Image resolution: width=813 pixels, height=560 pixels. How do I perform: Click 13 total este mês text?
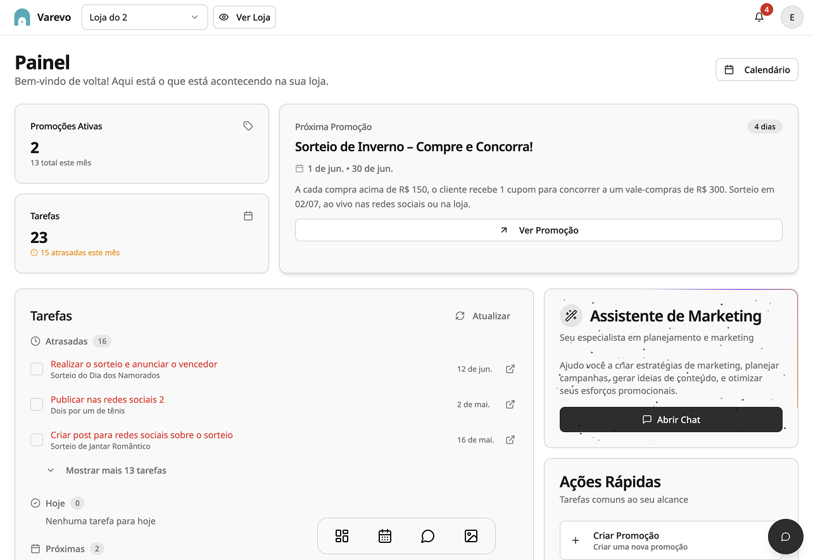[x=61, y=163]
